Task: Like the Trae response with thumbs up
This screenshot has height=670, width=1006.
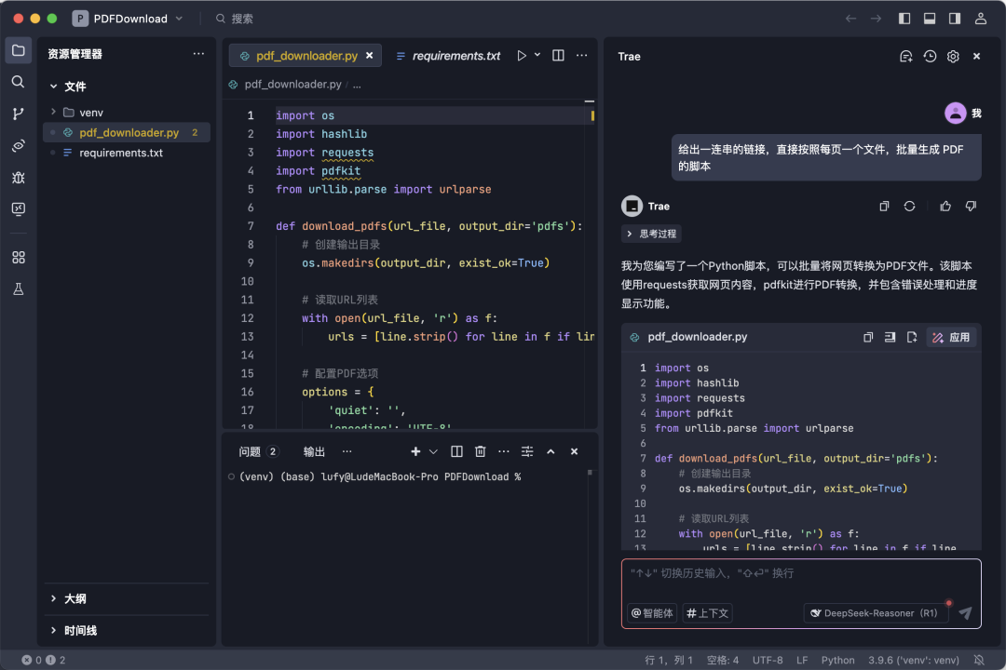Action: (945, 207)
